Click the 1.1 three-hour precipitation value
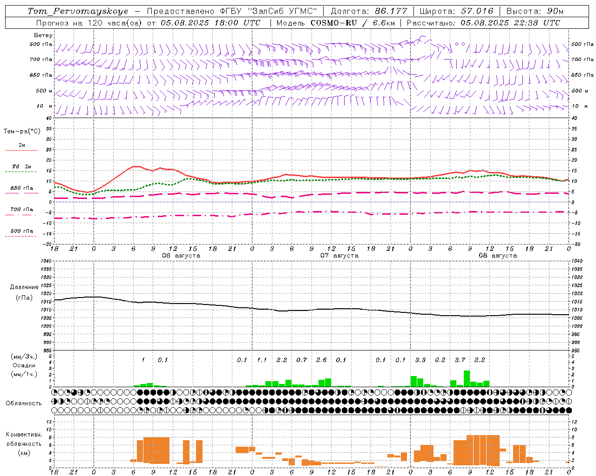The width and height of the screenshot is (596, 476). (262, 360)
